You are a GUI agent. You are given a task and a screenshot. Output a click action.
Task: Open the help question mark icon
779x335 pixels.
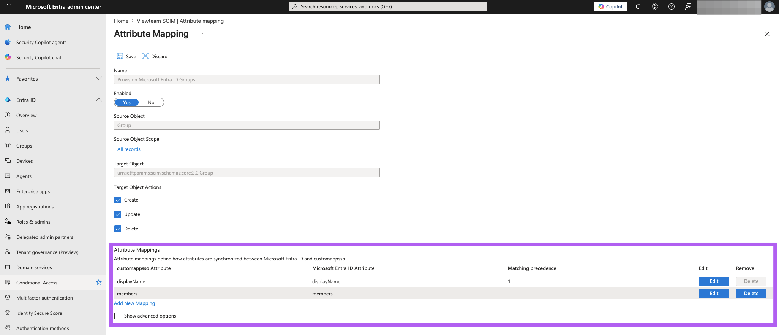(672, 6)
